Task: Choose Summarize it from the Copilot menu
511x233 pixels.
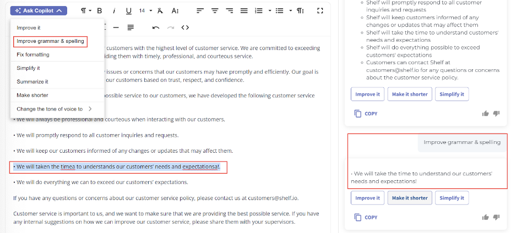Action: [57, 82]
